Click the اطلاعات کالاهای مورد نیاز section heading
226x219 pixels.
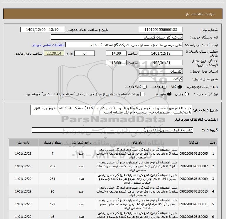[x=196, y=120]
